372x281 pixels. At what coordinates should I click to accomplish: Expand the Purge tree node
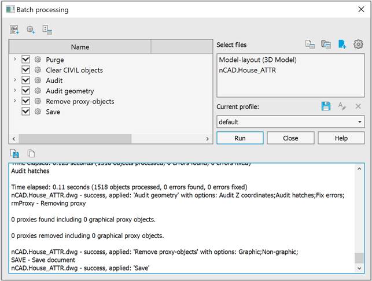[x=14, y=59]
